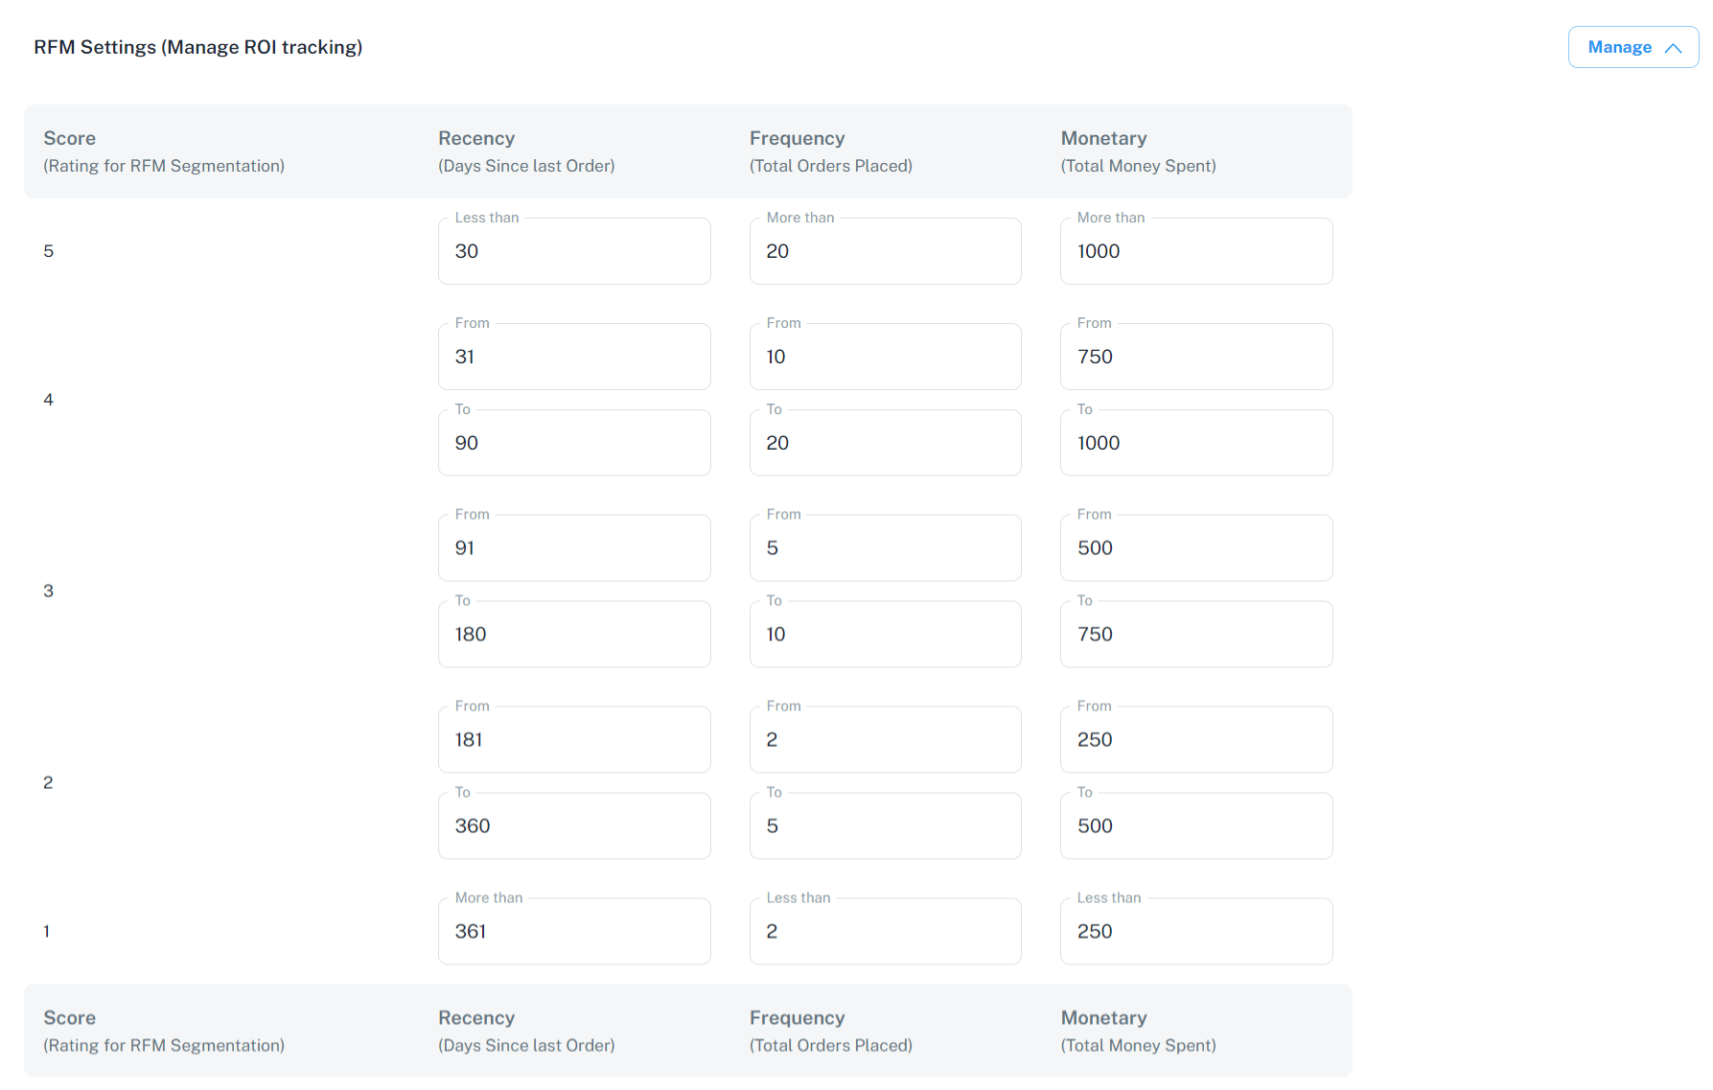Edit score 4 Monetary From value 750
This screenshot has width=1713, height=1090.
click(x=1196, y=357)
